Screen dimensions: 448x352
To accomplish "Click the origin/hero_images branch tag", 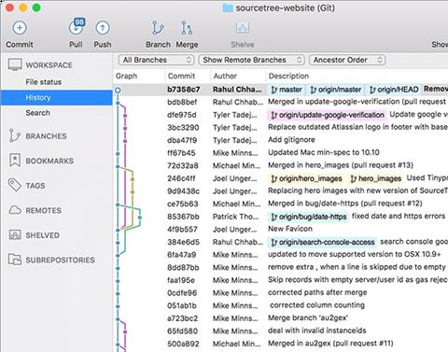I will pos(306,178).
